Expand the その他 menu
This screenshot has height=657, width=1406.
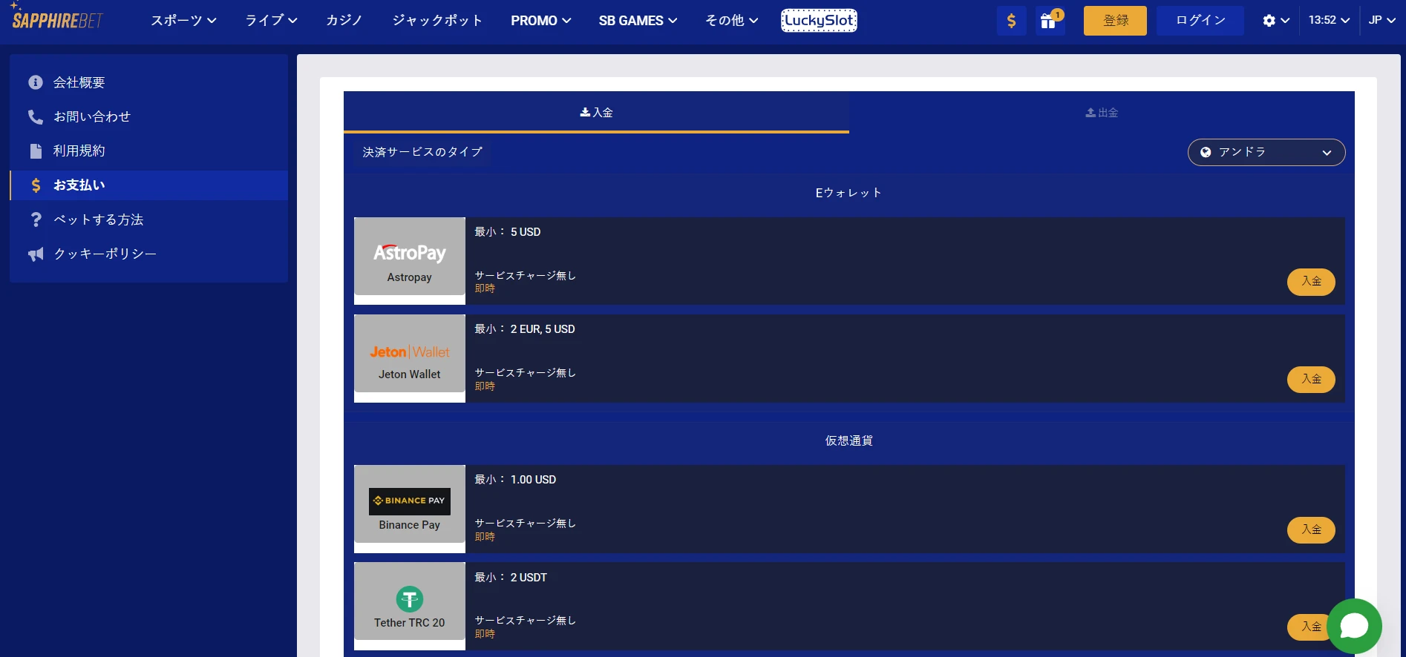pyautogui.click(x=731, y=21)
